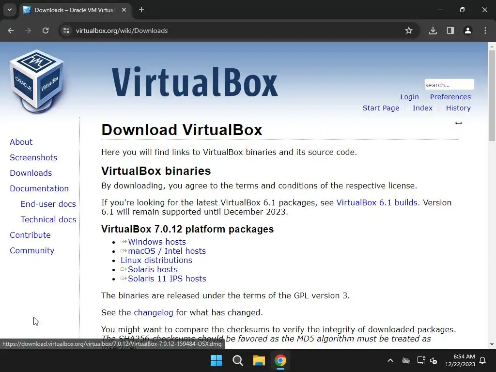Open the History link
Screen dimensions: 496x372
pyautogui.click(x=458, y=108)
